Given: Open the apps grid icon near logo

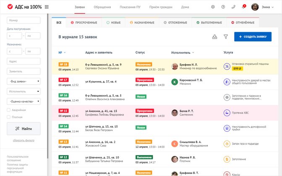Looking at the screenshot, I should point(46,7).
